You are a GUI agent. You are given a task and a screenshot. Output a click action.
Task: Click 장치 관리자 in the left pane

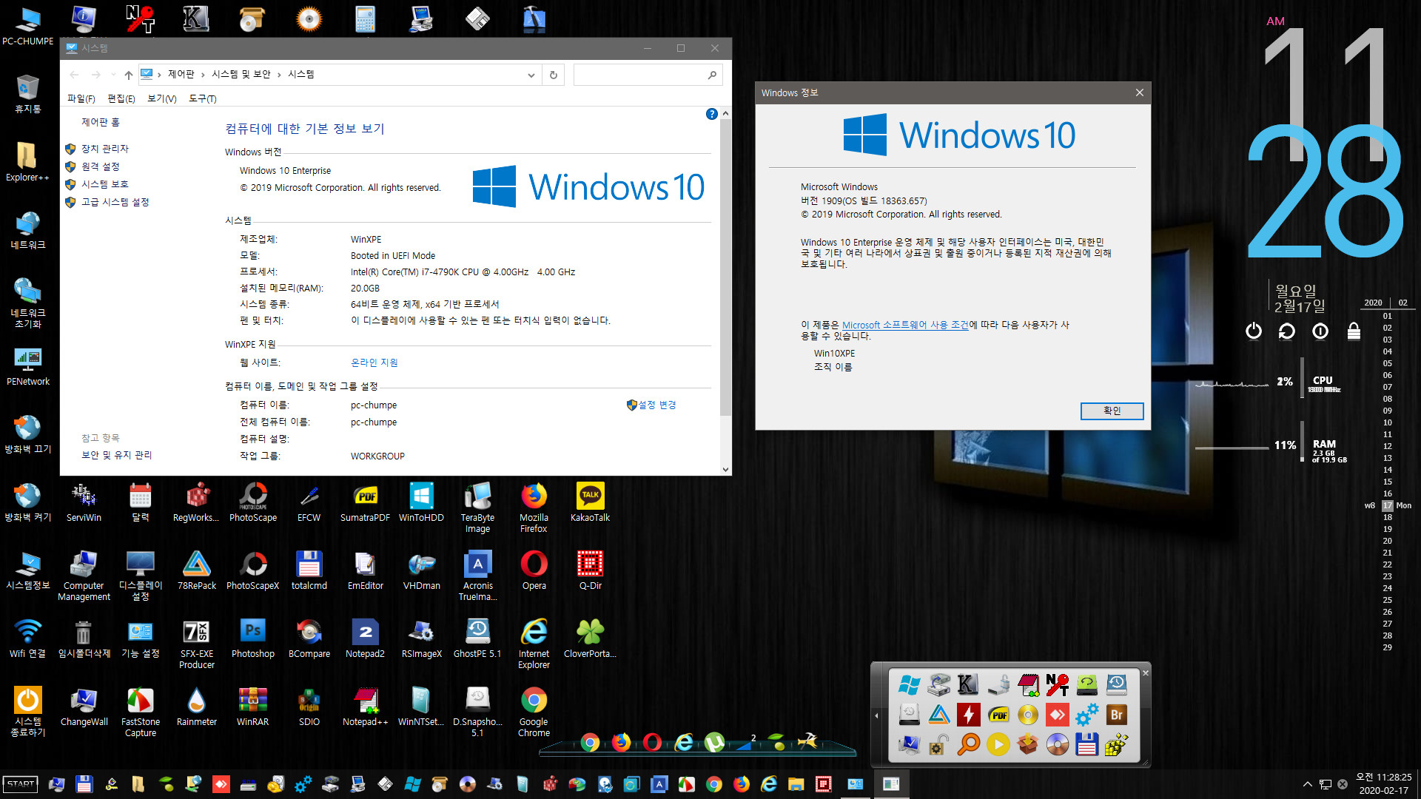click(104, 149)
